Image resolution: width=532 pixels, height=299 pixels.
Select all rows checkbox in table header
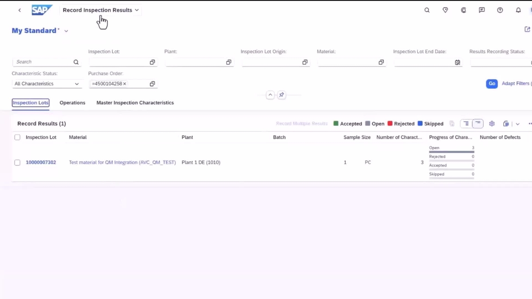point(17,137)
